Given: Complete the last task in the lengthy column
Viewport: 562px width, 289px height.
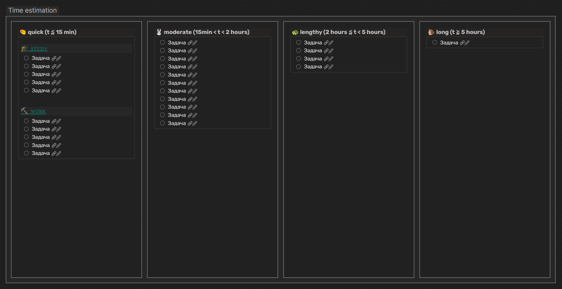Looking at the screenshot, I should point(299,67).
